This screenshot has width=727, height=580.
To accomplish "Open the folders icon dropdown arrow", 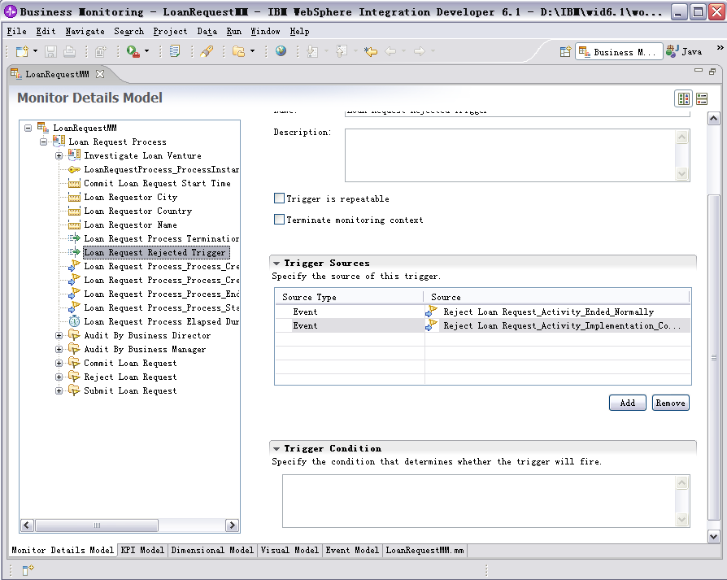I will point(252,51).
